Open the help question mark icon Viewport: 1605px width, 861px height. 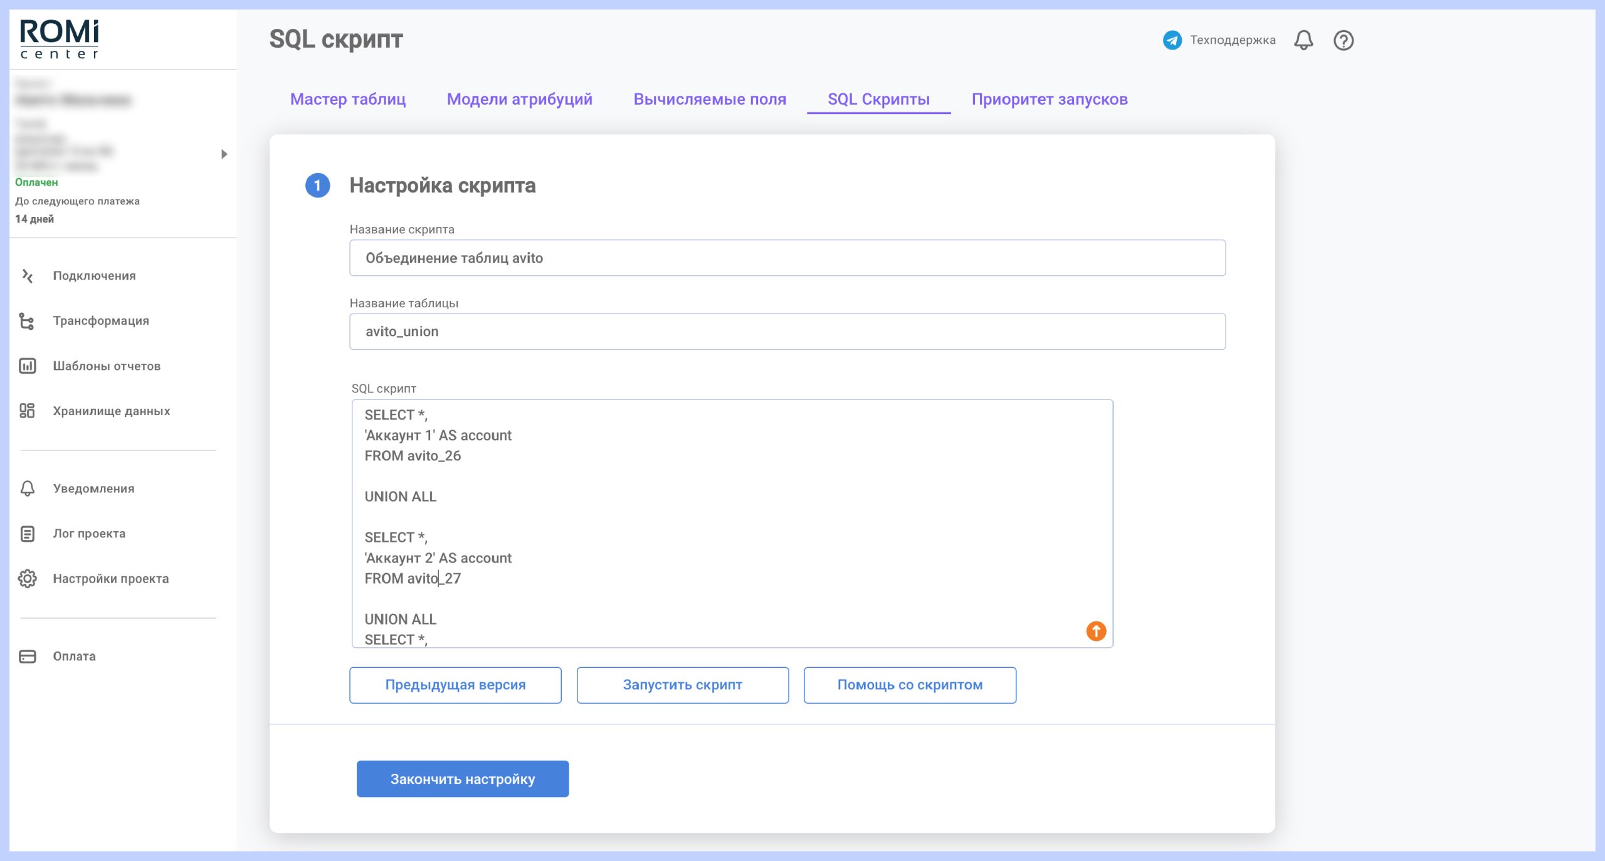coord(1343,40)
